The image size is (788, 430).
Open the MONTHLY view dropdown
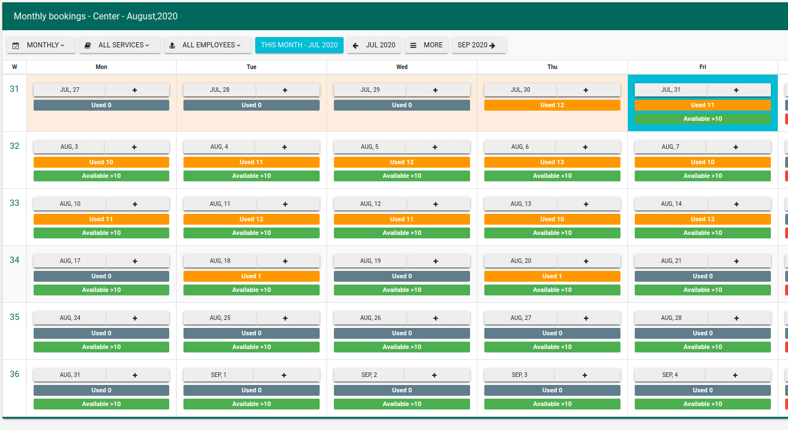coord(41,45)
